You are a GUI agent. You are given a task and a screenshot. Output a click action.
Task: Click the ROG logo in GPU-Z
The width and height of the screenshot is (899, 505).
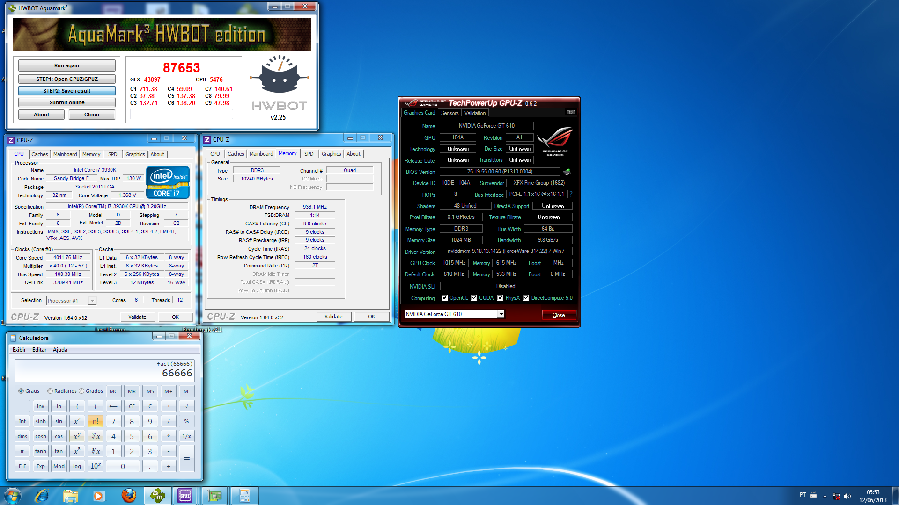[x=555, y=141]
